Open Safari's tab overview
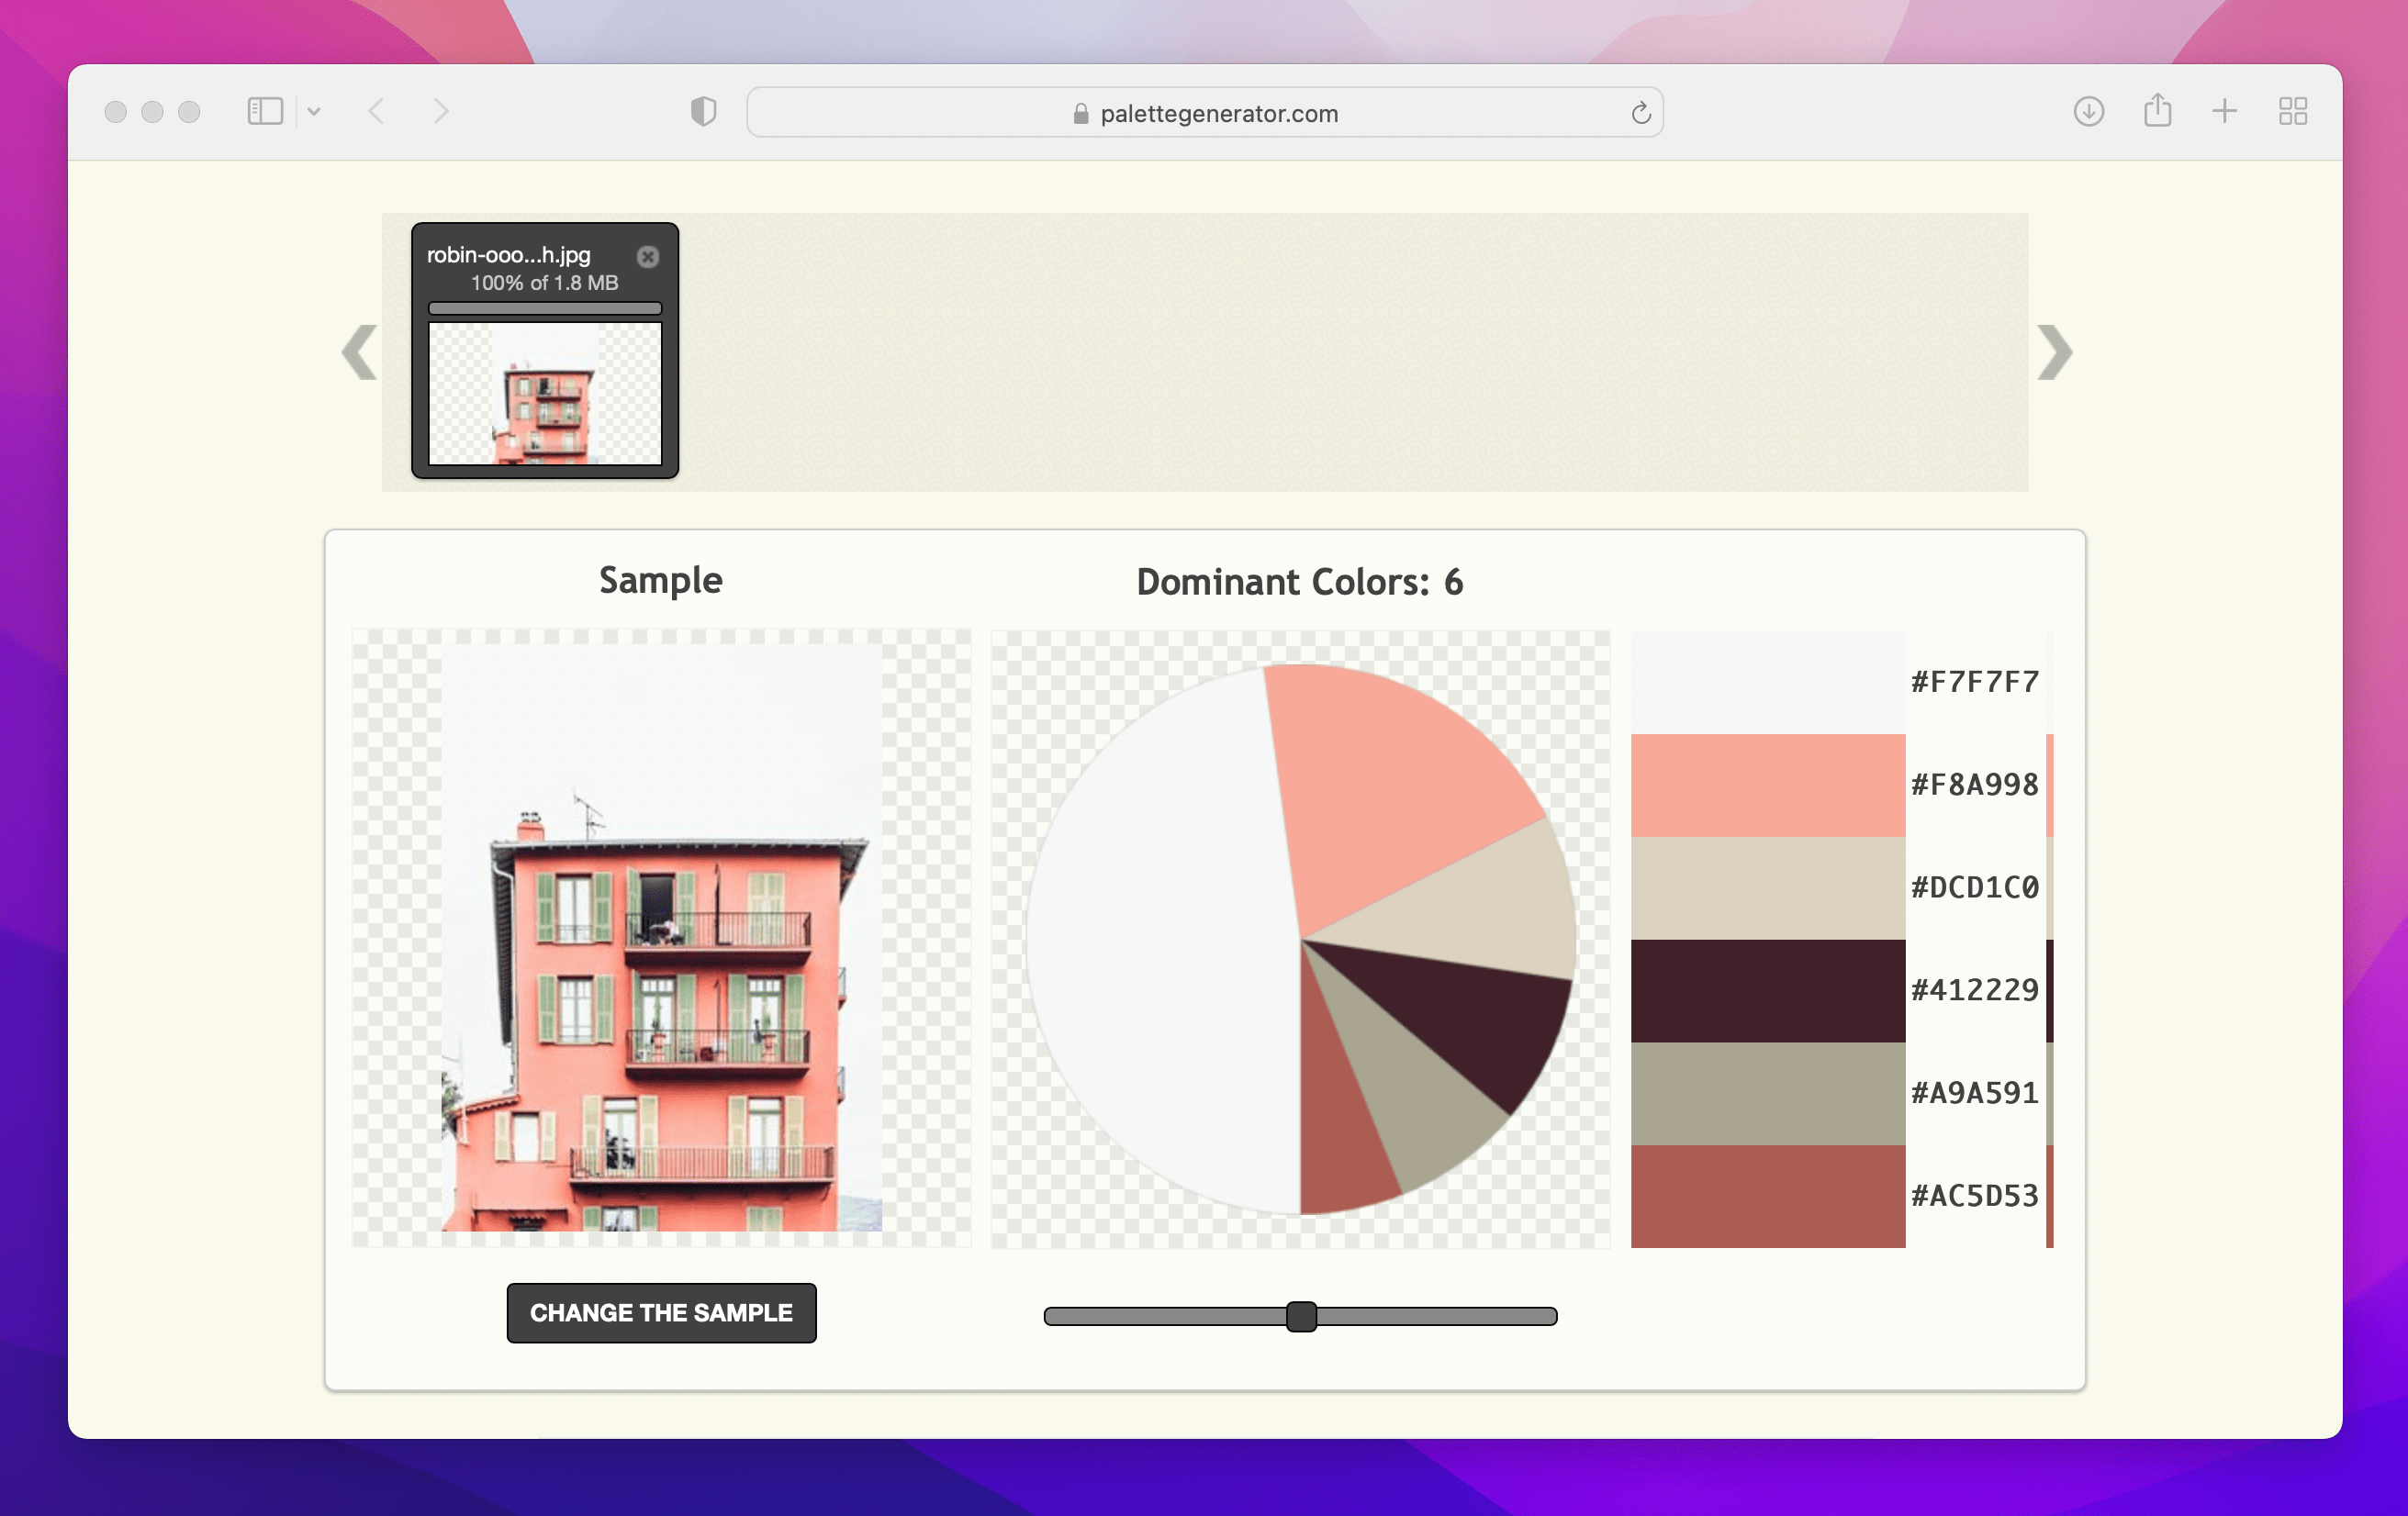Screen dimensions: 2408x1516 [x=2293, y=111]
